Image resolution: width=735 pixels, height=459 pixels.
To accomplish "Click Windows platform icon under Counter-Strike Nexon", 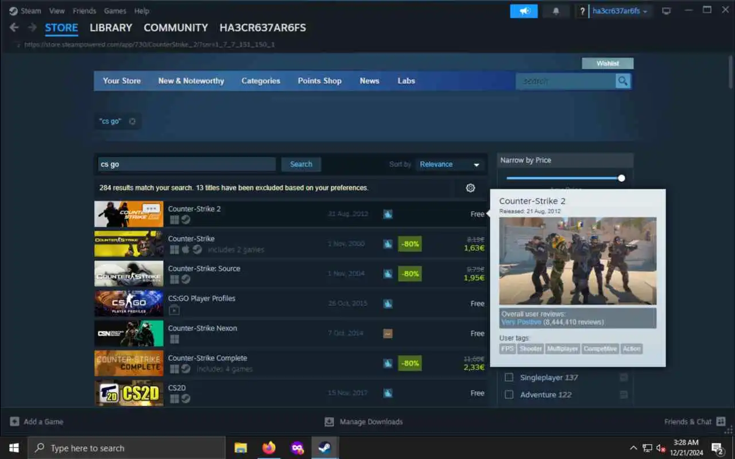I will click(174, 339).
